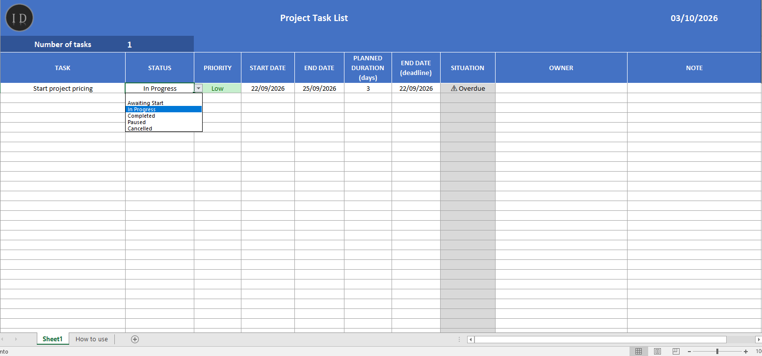Viewport: 762px width, 356px height.
Task: Switch to Page Break Preview icon
Action: (676, 351)
